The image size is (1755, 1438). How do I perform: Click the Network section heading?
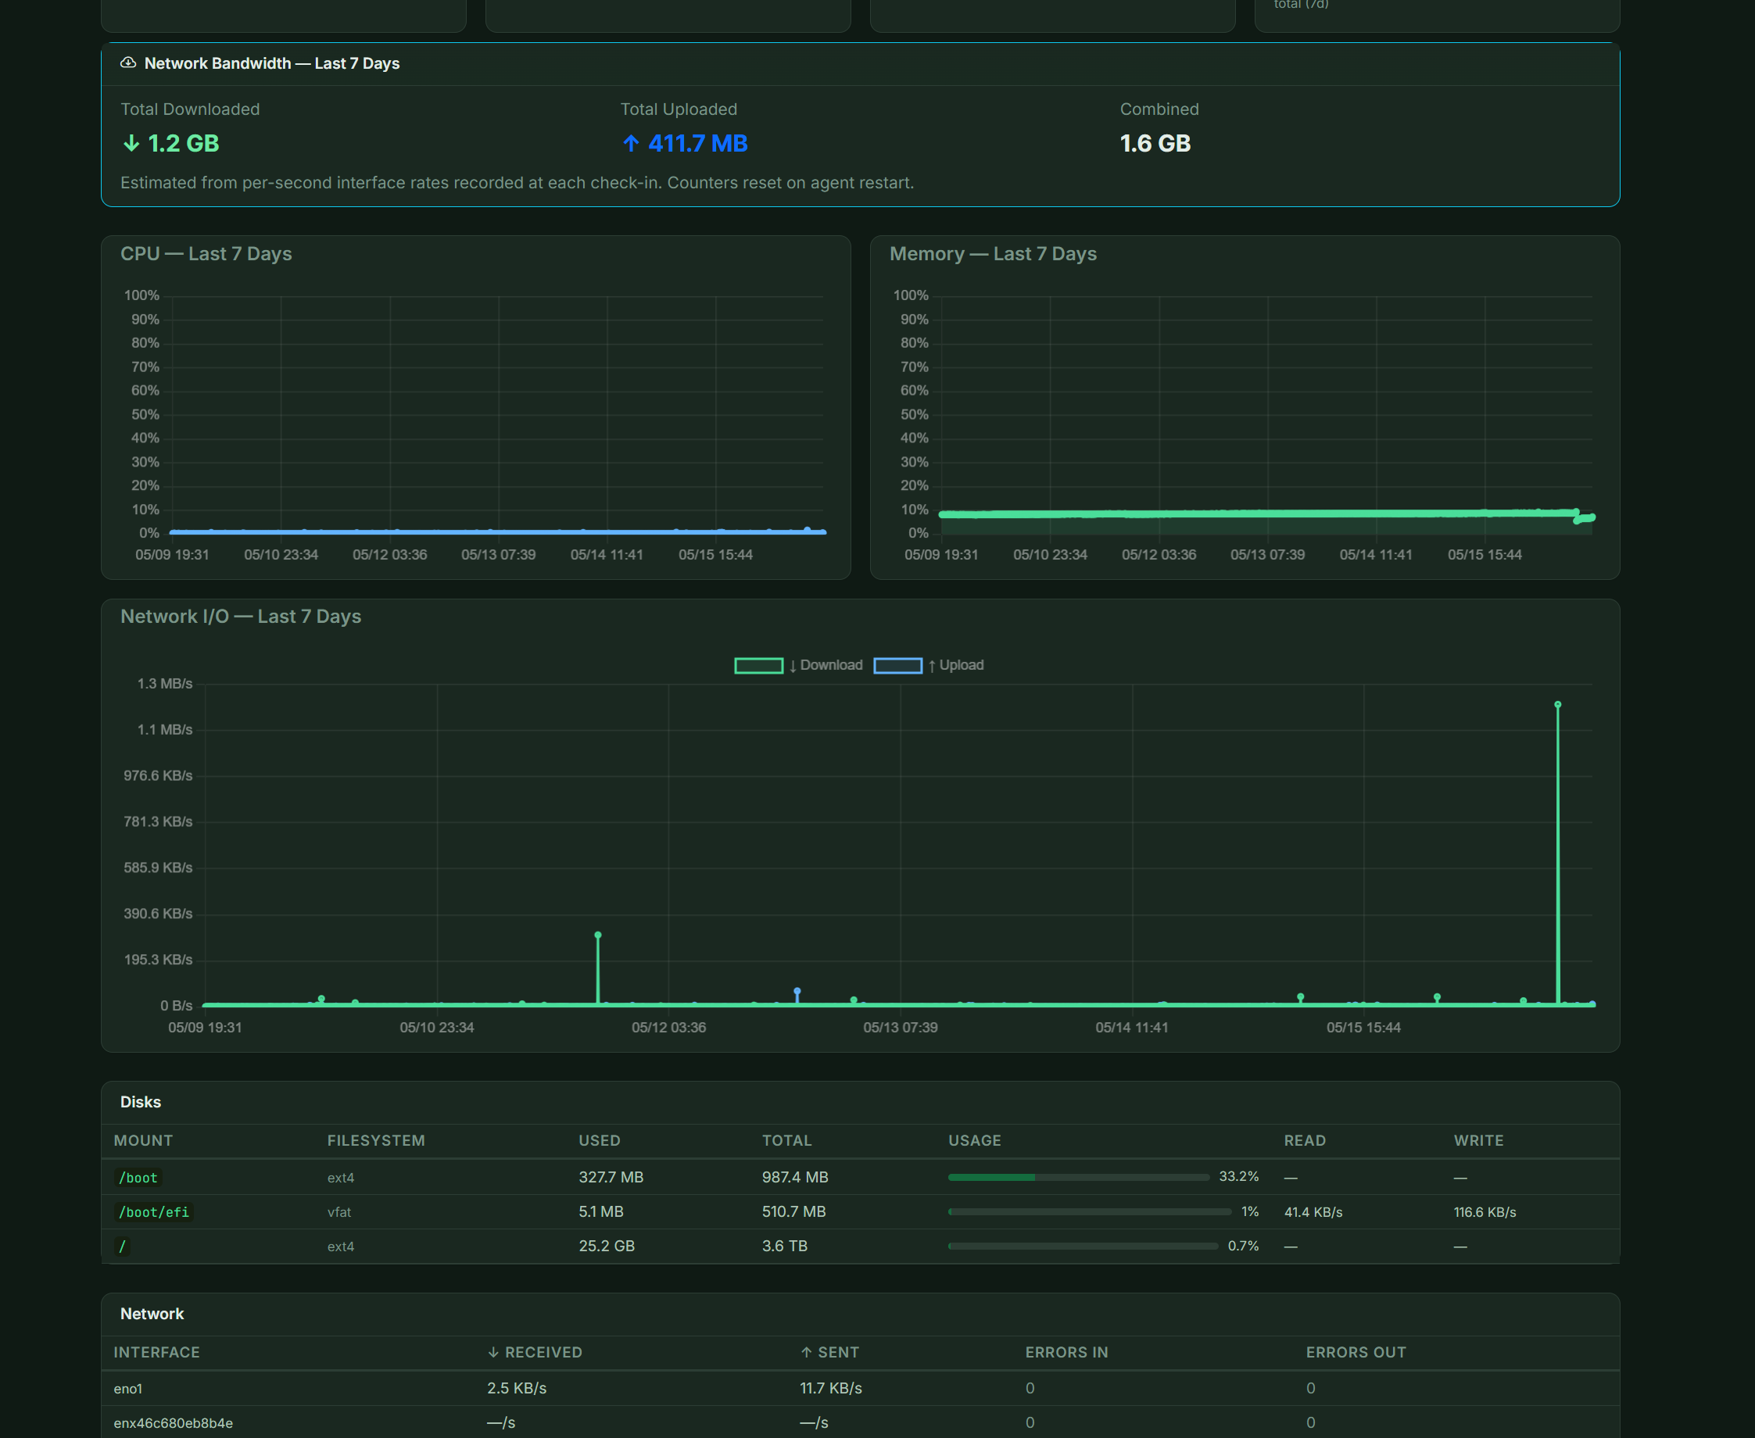point(152,1314)
